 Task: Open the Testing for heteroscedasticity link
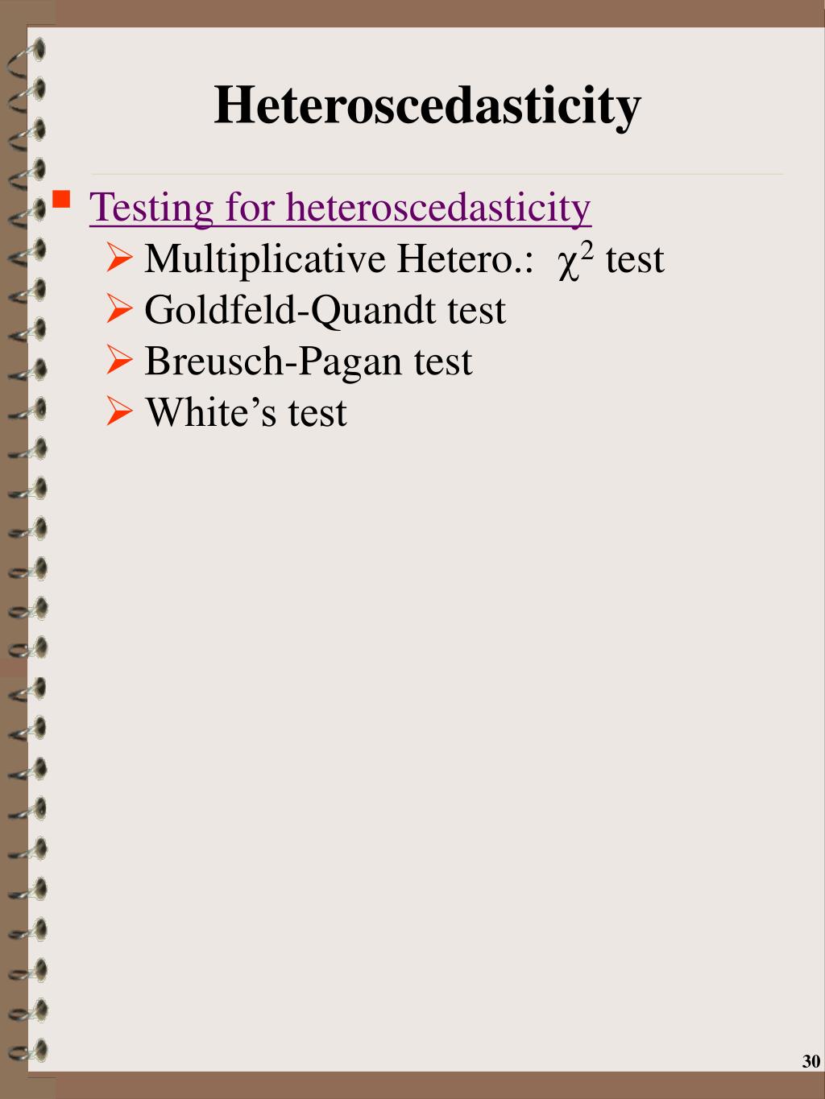click(x=340, y=207)
